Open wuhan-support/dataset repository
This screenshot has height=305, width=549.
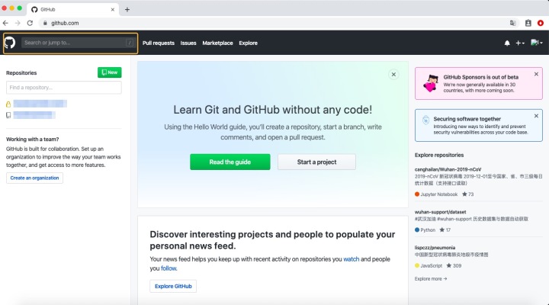[x=440, y=212]
